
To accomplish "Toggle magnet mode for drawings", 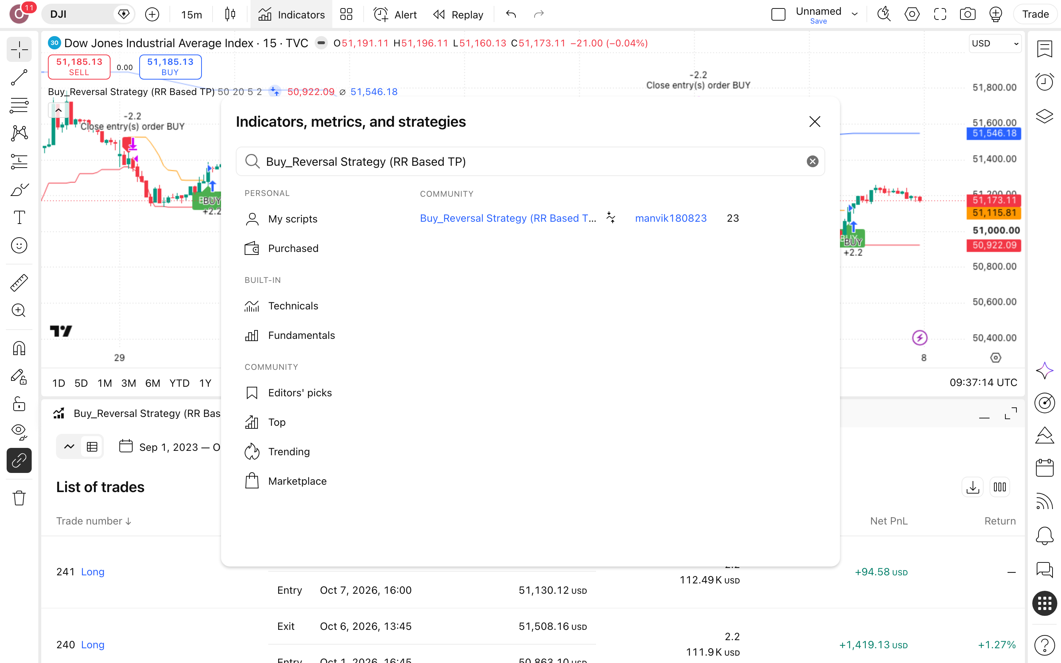I will 19,348.
